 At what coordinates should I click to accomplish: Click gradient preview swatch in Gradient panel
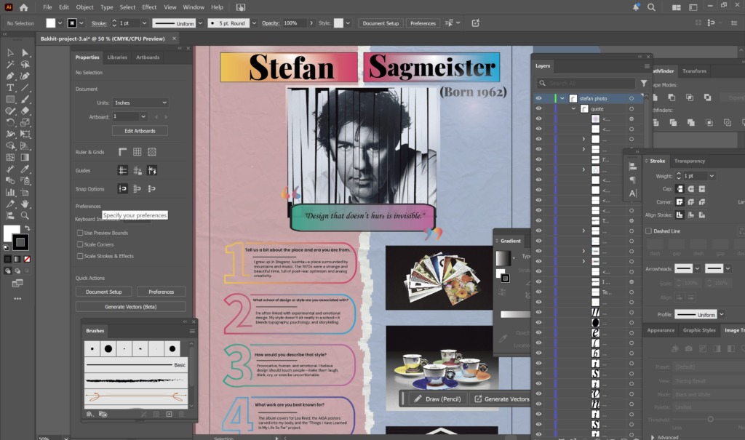[503, 258]
